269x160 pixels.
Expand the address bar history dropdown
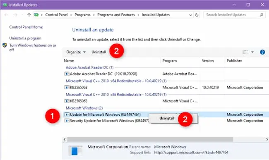[x=190, y=15]
